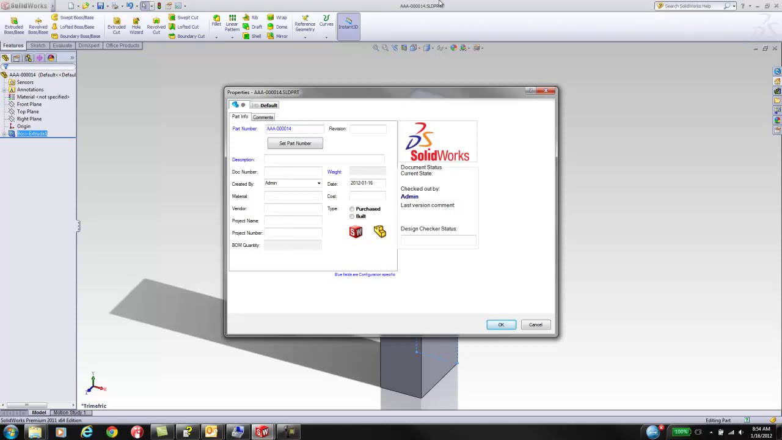Open the Comments tab in Properties
782x440 pixels.
pyautogui.click(x=263, y=117)
